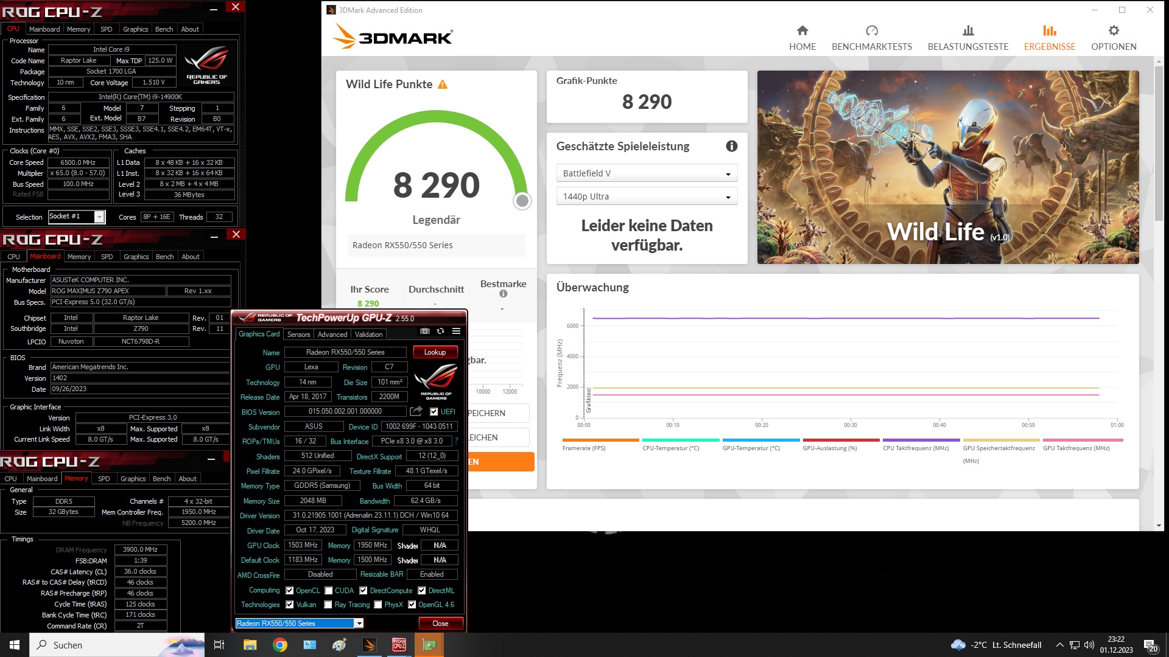Open OPTIONEN settings gear in 3DMark
1169x657 pixels.
[1114, 38]
